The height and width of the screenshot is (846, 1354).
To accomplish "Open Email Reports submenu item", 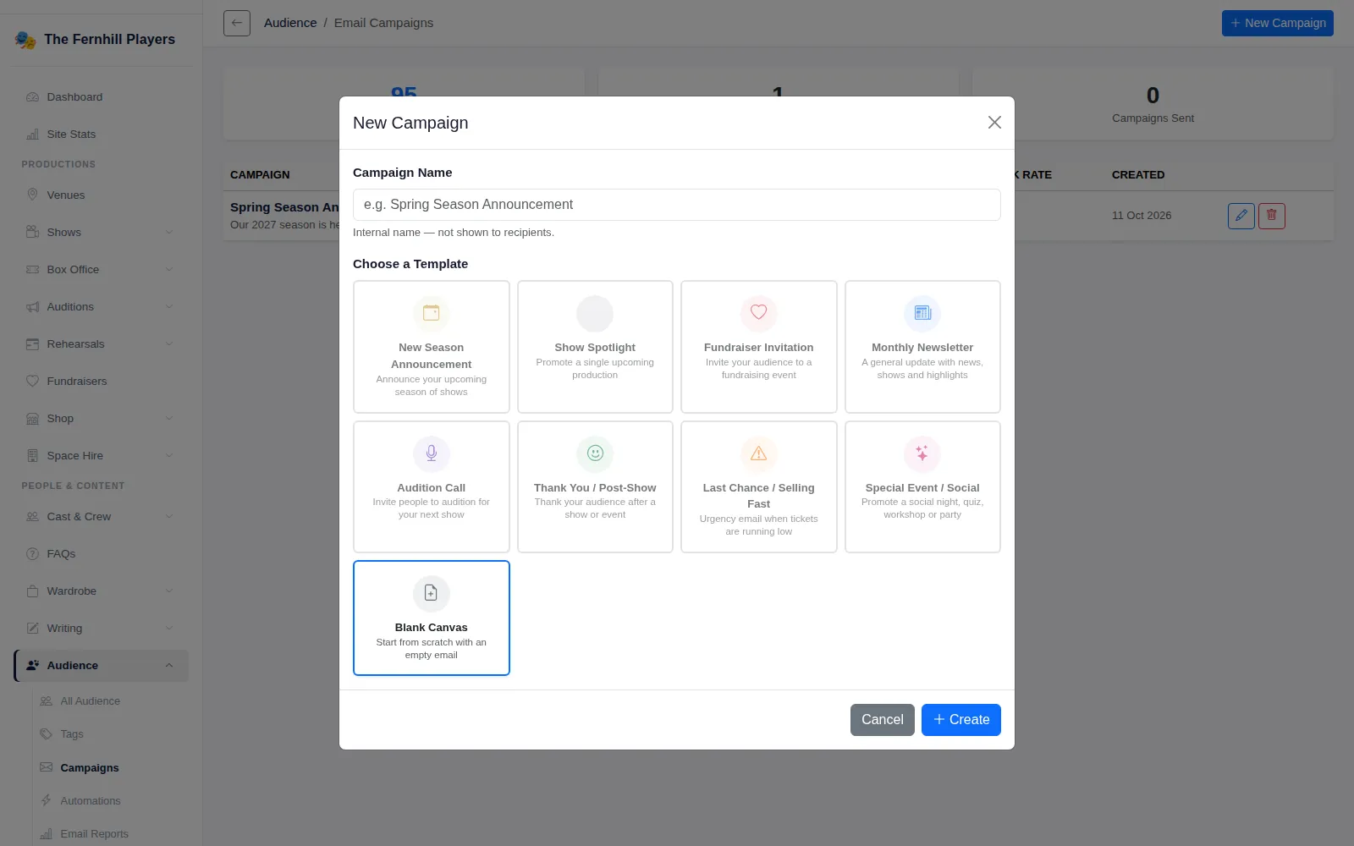I will coord(110,834).
